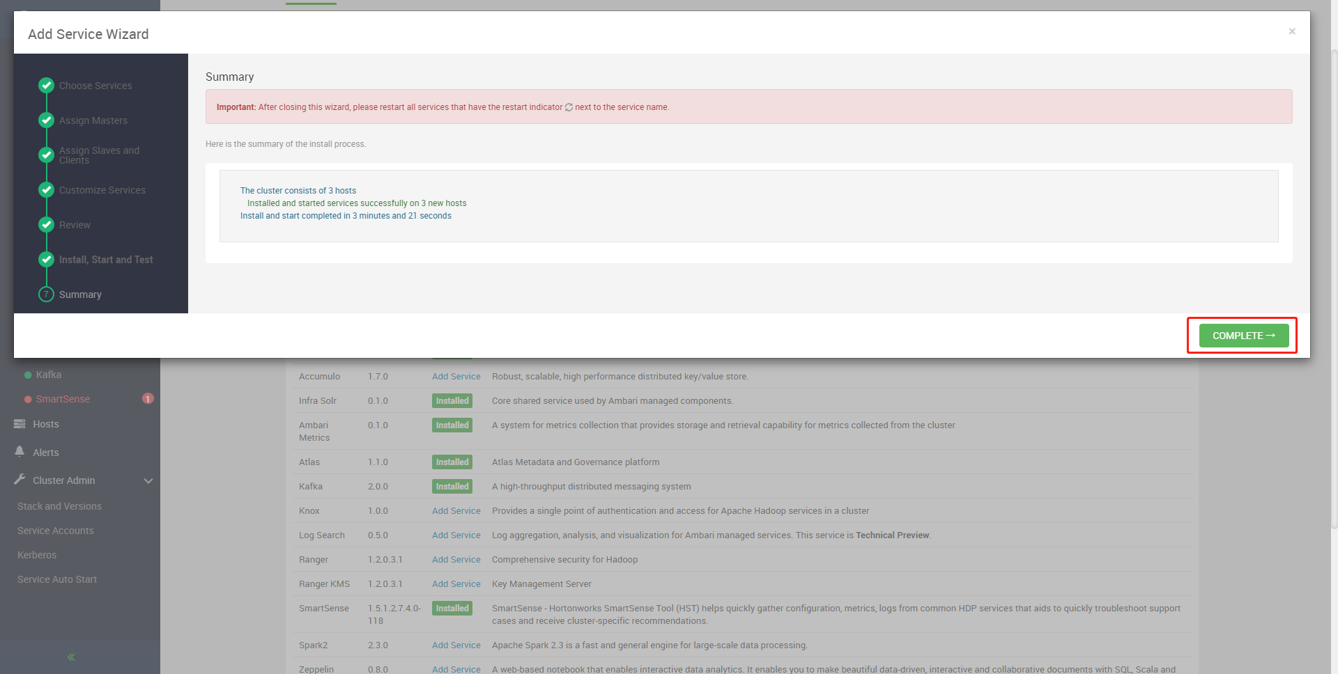This screenshot has height=674, width=1338.
Task: Click the Cluster Admin wrench icon
Action: click(20, 480)
